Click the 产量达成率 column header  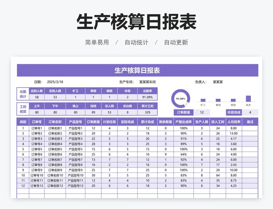(x=184, y=122)
